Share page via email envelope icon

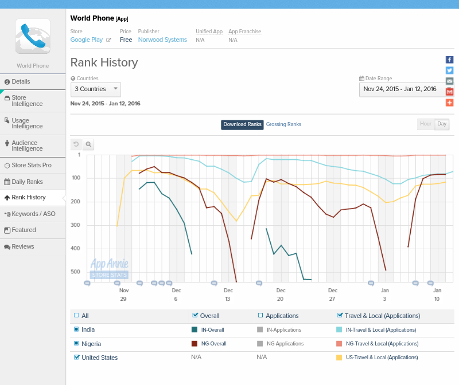pyautogui.click(x=449, y=81)
